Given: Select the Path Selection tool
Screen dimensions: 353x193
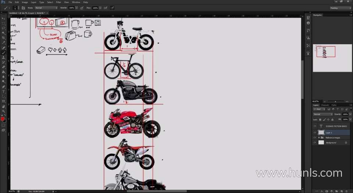Looking at the screenshot, I should [3, 96].
